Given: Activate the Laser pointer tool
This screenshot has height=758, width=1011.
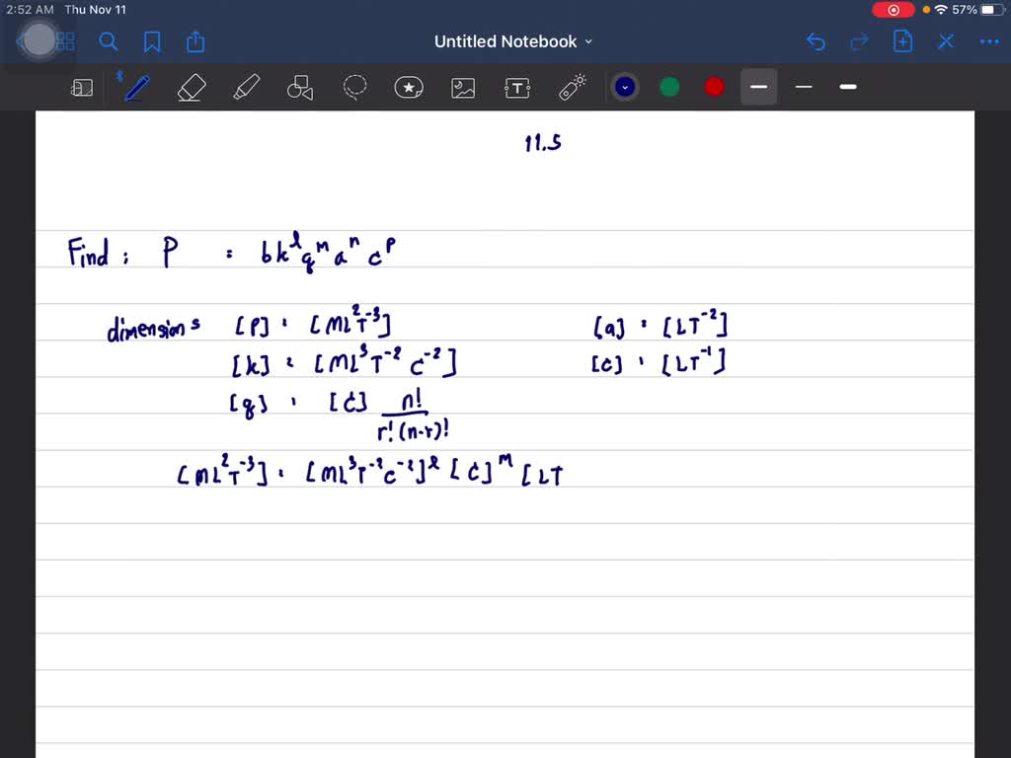Looking at the screenshot, I should [x=572, y=87].
